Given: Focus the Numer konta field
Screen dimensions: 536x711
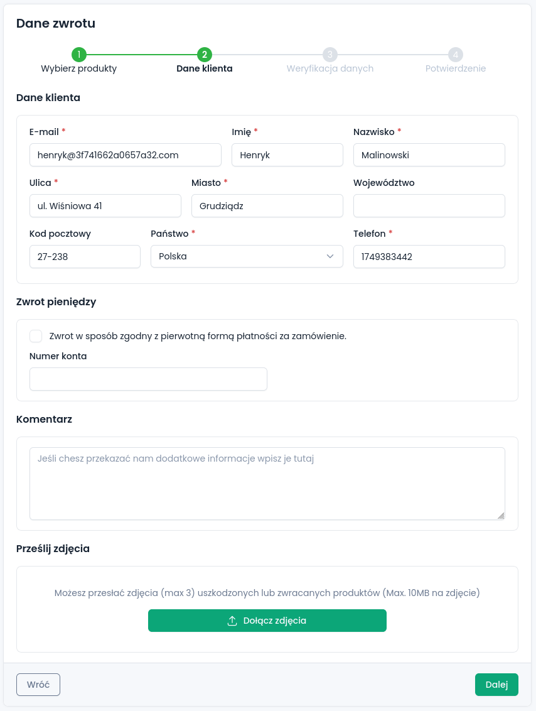Looking at the screenshot, I should [148, 379].
